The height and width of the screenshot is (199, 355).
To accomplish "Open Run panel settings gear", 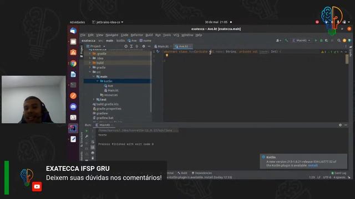I will (x=340, y=125).
